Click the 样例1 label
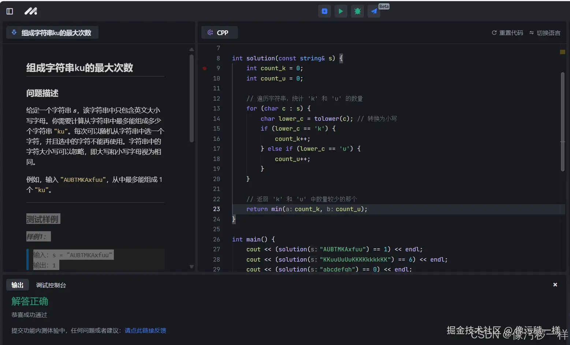 click(38, 236)
